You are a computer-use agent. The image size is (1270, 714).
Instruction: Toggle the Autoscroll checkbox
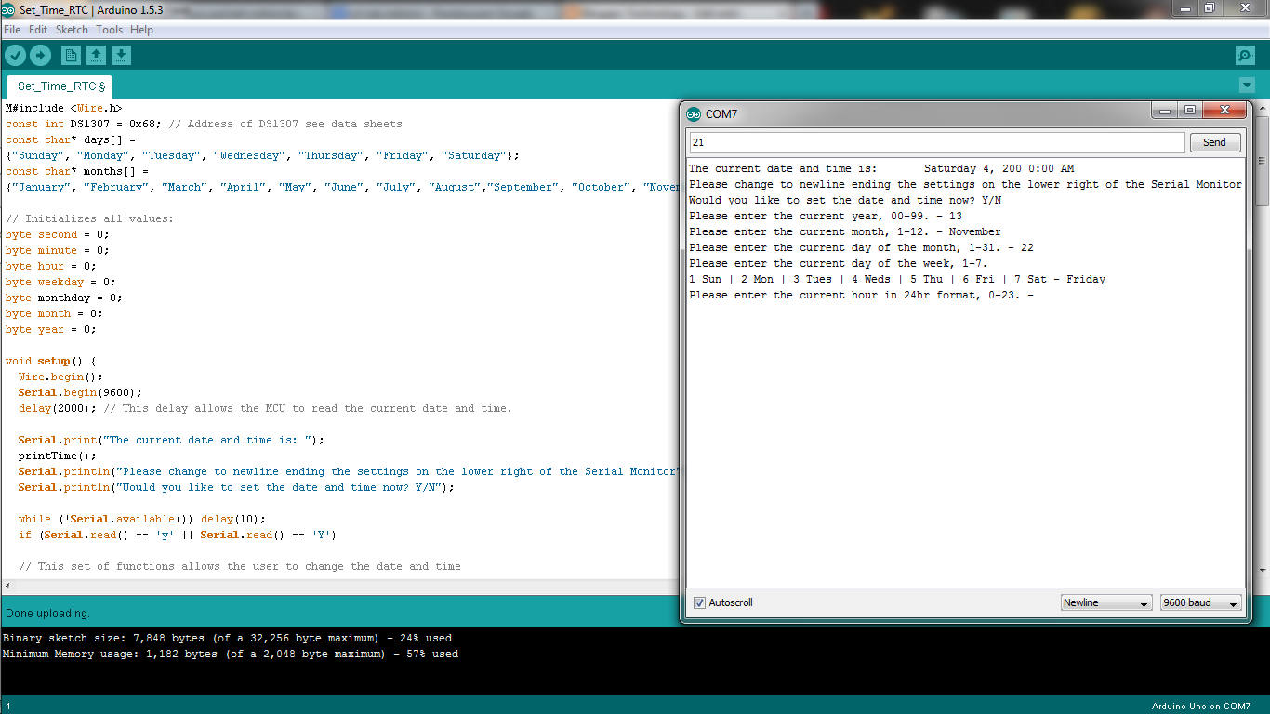(699, 603)
